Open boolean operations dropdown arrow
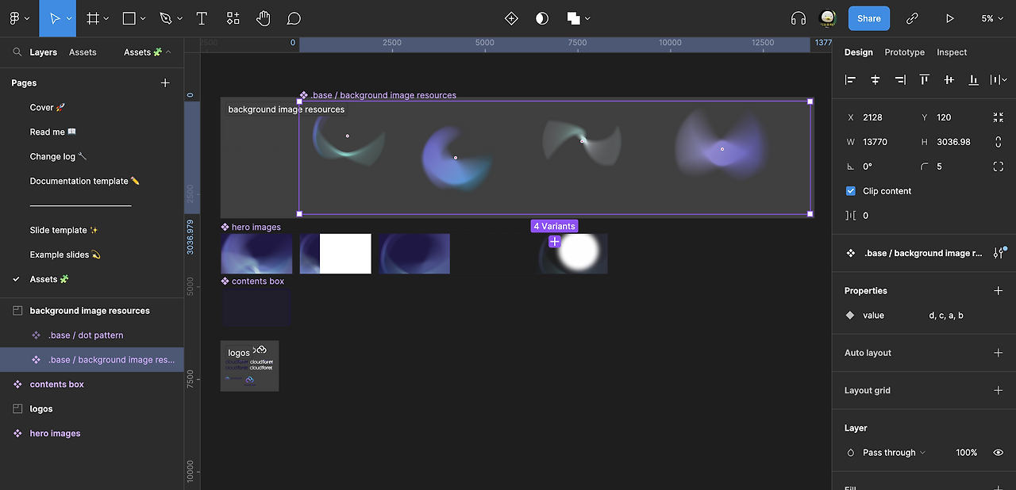 tap(587, 18)
